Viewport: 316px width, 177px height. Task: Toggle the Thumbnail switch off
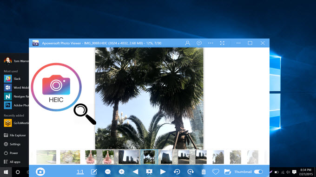(258, 172)
